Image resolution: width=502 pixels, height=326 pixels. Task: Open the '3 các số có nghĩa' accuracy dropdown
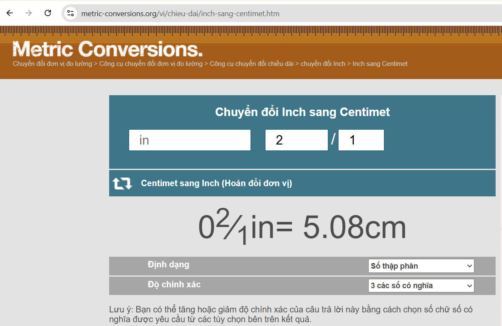(x=421, y=286)
